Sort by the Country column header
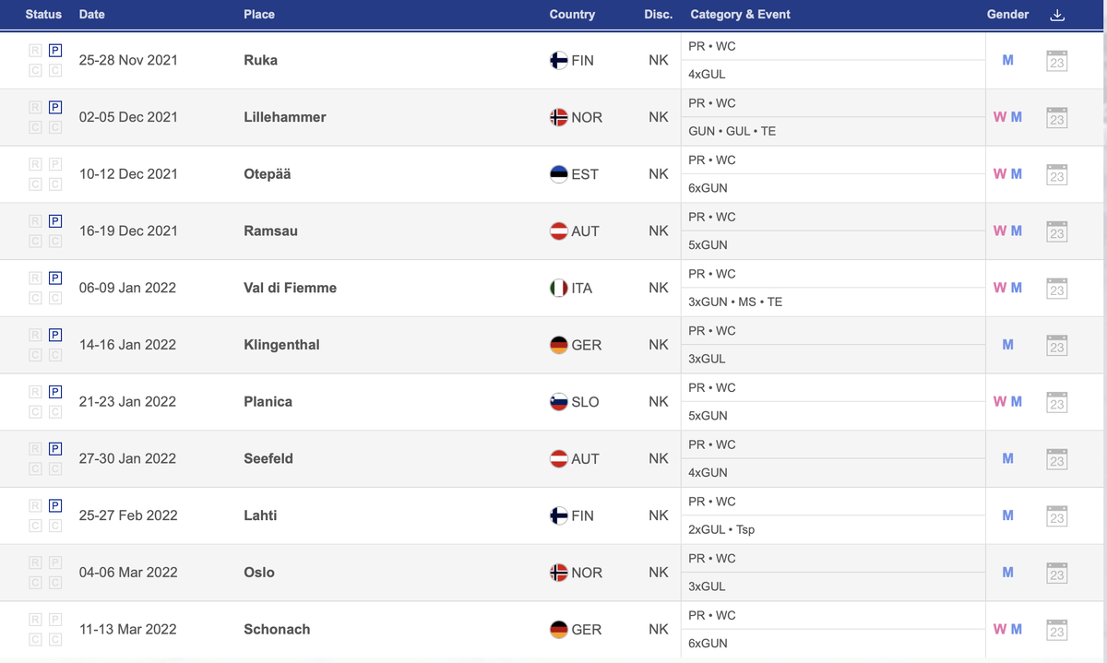 572,15
